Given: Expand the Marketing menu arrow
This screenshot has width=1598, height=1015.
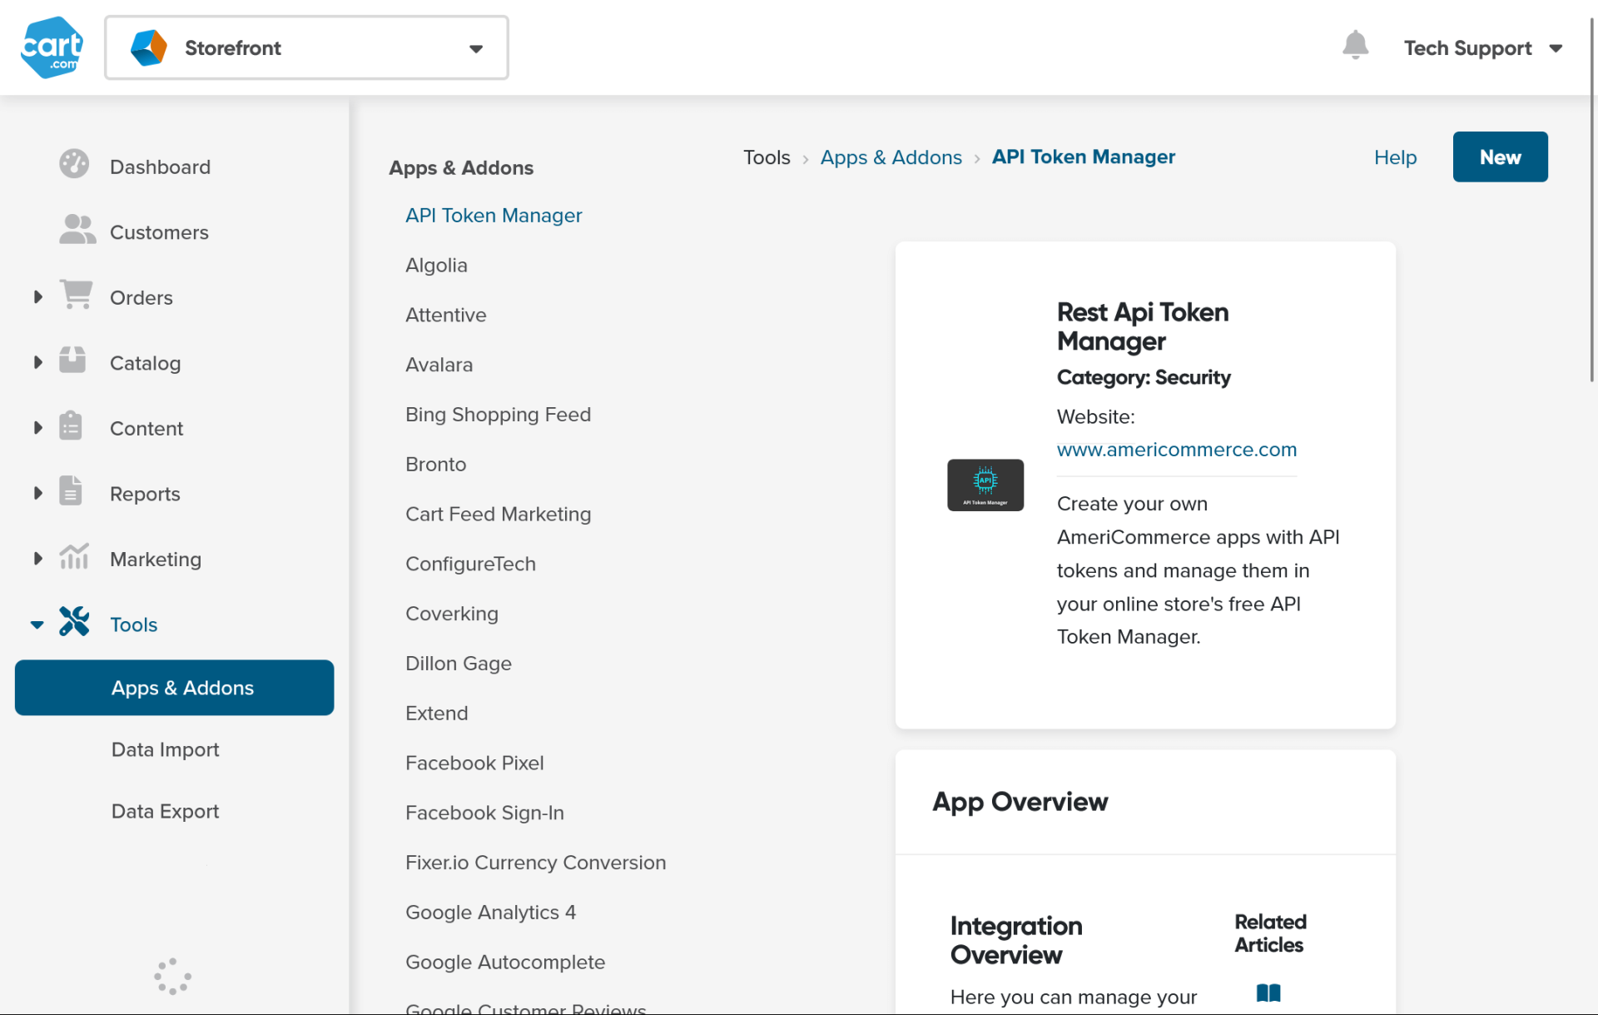Looking at the screenshot, I should tap(37, 559).
